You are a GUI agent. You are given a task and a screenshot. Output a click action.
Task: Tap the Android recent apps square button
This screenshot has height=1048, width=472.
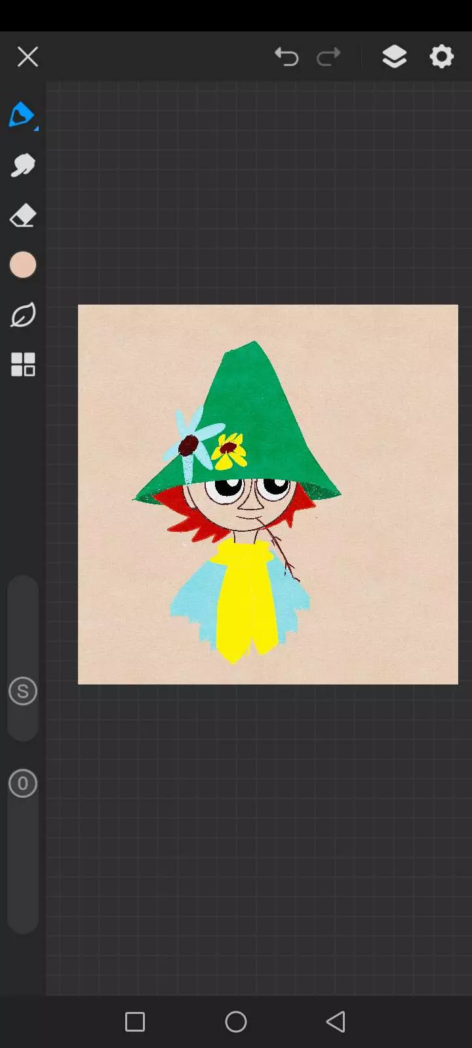135,1022
